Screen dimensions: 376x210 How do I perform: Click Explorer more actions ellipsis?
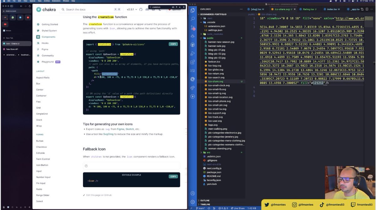(x=242, y=9)
